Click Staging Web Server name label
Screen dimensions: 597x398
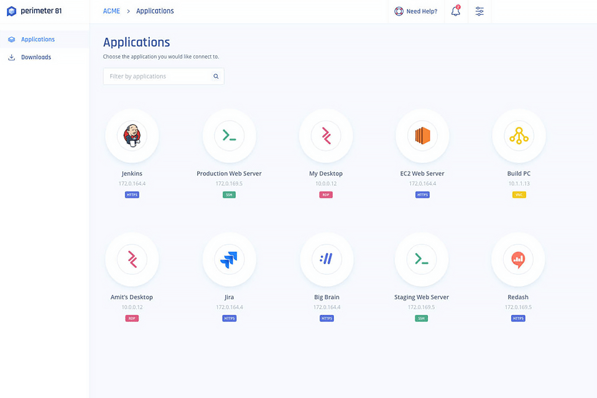coord(422,297)
